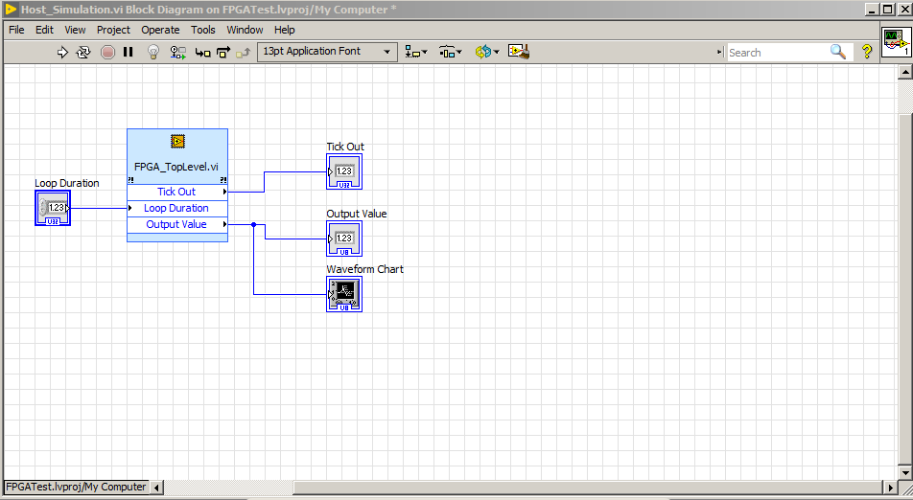Expand the Align Objects dropdown
The width and height of the screenshot is (913, 500).
[416, 52]
